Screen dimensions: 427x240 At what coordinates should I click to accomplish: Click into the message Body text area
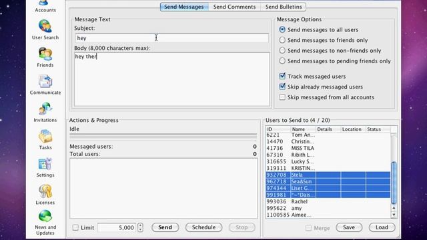pos(172,79)
